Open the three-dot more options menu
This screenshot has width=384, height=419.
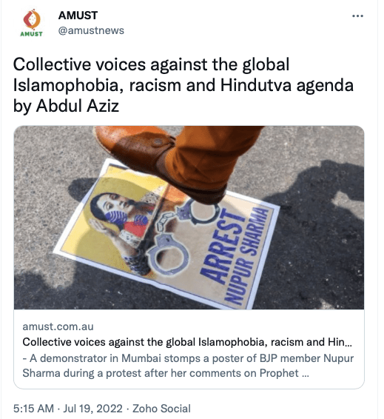click(x=357, y=16)
